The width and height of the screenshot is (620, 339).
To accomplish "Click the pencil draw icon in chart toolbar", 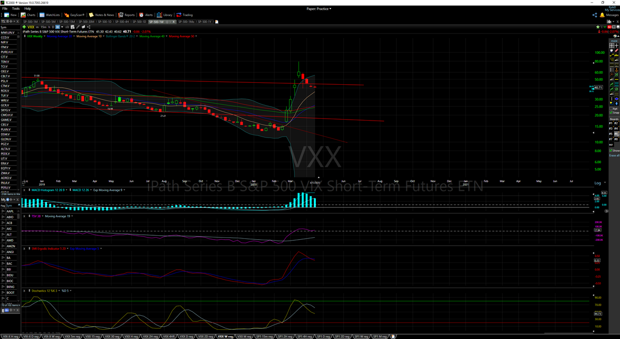I will click(x=78, y=27).
